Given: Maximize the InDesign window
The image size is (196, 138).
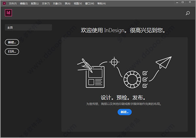Looking at the screenshot, I should 183,2.
